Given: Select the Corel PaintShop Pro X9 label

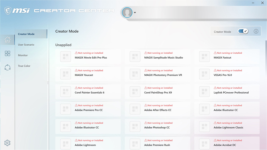Looking at the screenshot, I should point(158,93).
